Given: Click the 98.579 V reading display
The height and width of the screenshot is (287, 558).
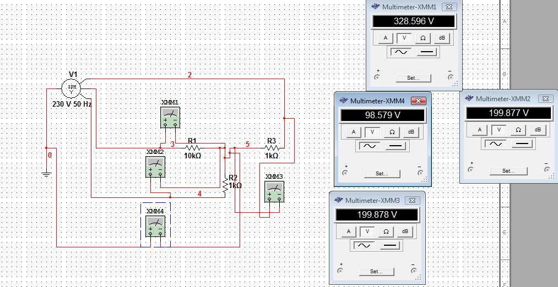Looking at the screenshot, I should click(382, 115).
